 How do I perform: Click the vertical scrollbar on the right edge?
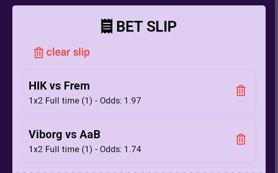tap(276, 86)
